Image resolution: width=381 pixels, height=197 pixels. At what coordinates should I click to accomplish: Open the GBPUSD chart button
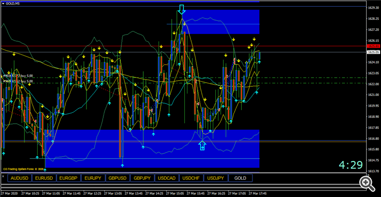click(x=118, y=178)
